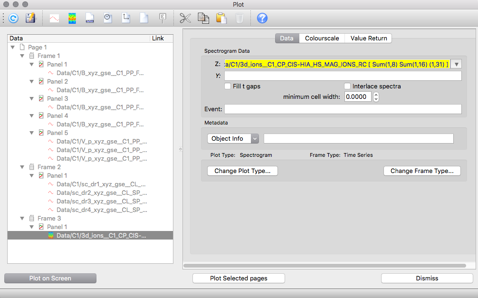Click the blue refresh icon in toolbar
The image size is (478, 298).
(x=13, y=18)
